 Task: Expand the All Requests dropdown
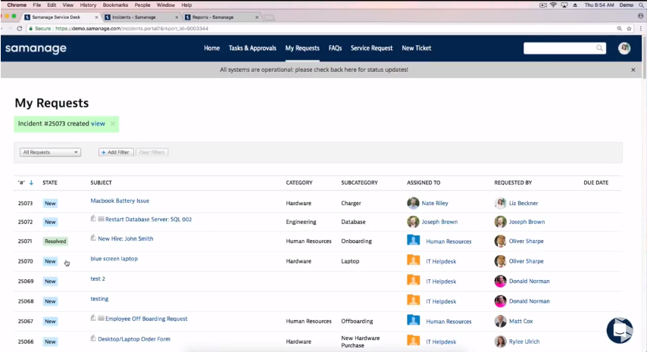pos(51,152)
